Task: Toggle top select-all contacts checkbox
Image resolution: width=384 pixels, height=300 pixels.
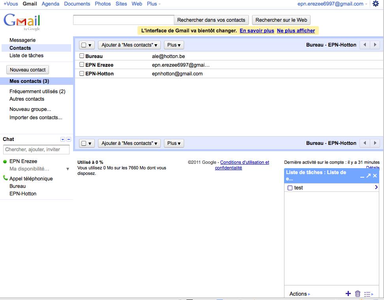Action: click(84, 45)
